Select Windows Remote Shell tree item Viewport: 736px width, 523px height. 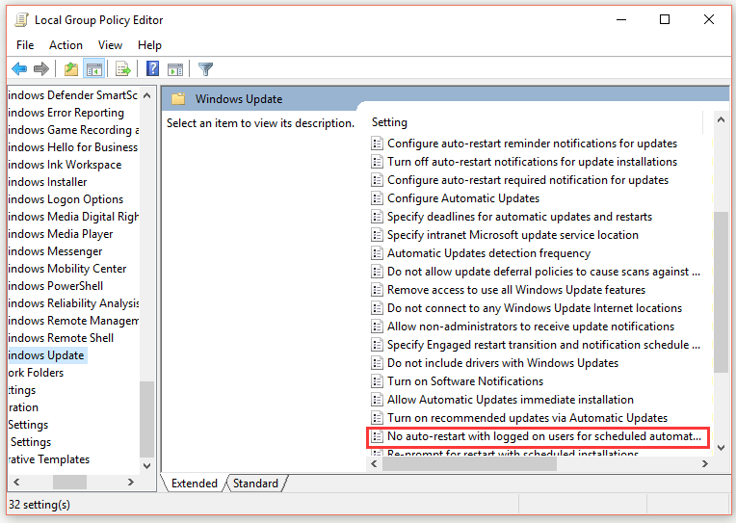[x=61, y=338]
